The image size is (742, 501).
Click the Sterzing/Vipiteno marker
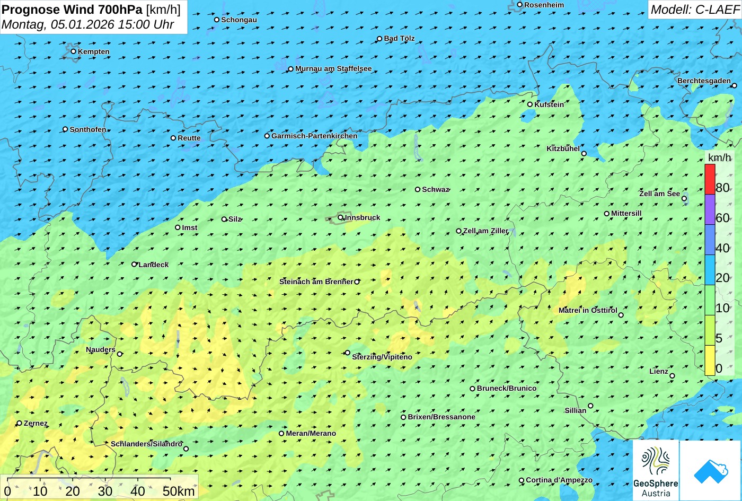coord(348,353)
